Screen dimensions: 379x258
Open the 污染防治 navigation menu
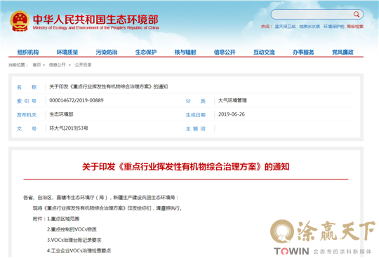(107, 52)
